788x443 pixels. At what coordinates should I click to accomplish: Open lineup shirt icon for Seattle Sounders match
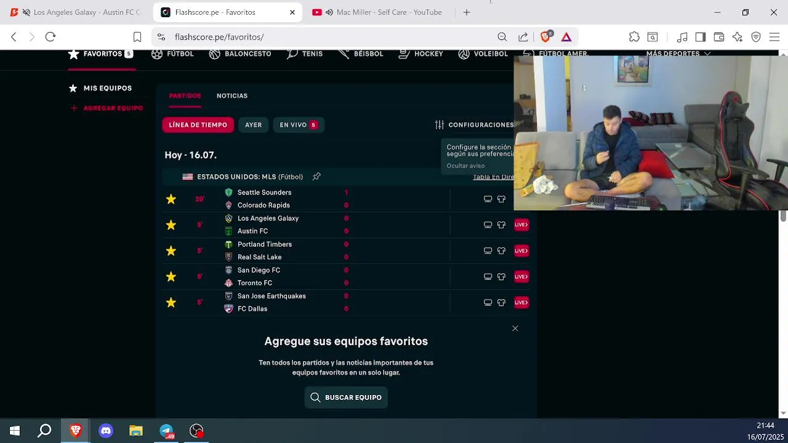pos(501,199)
